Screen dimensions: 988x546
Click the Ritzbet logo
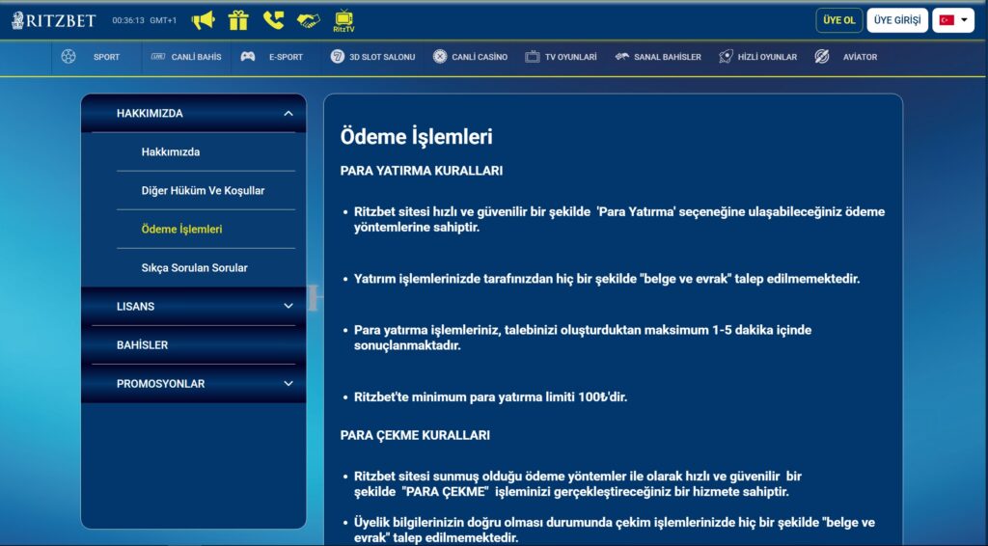point(54,20)
